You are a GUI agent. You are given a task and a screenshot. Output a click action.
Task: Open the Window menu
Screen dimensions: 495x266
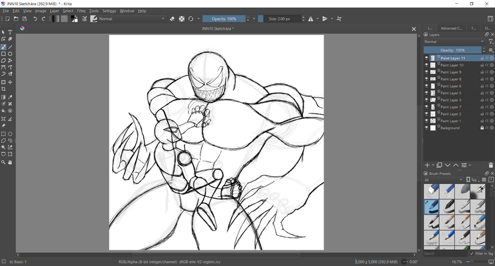click(x=126, y=11)
